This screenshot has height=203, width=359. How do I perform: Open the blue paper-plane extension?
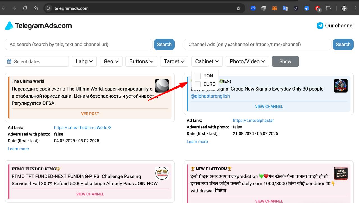pyautogui.click(x=307, y=8)
